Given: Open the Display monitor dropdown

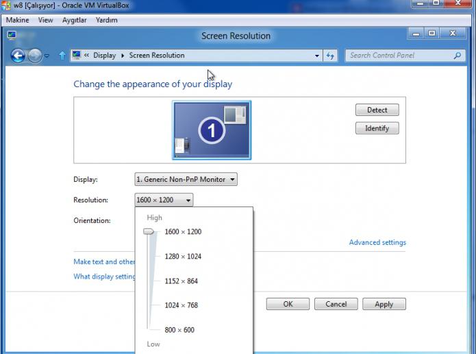Looking at the screenshot, I should (x=186, y=180).
